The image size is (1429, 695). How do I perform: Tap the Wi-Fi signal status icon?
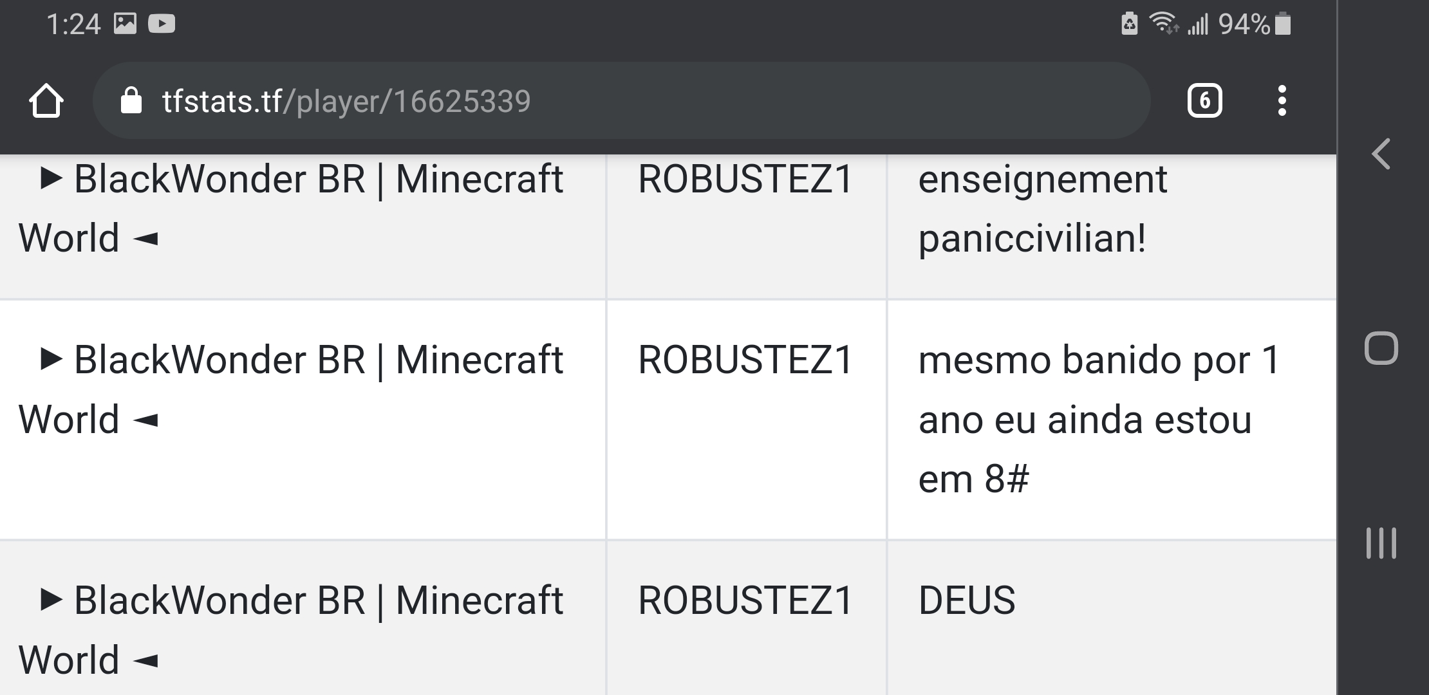[1164, 24]
